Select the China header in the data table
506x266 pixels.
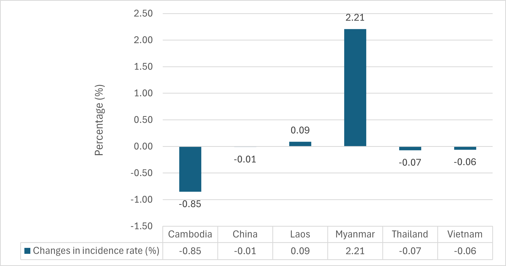tap(245, 234)
